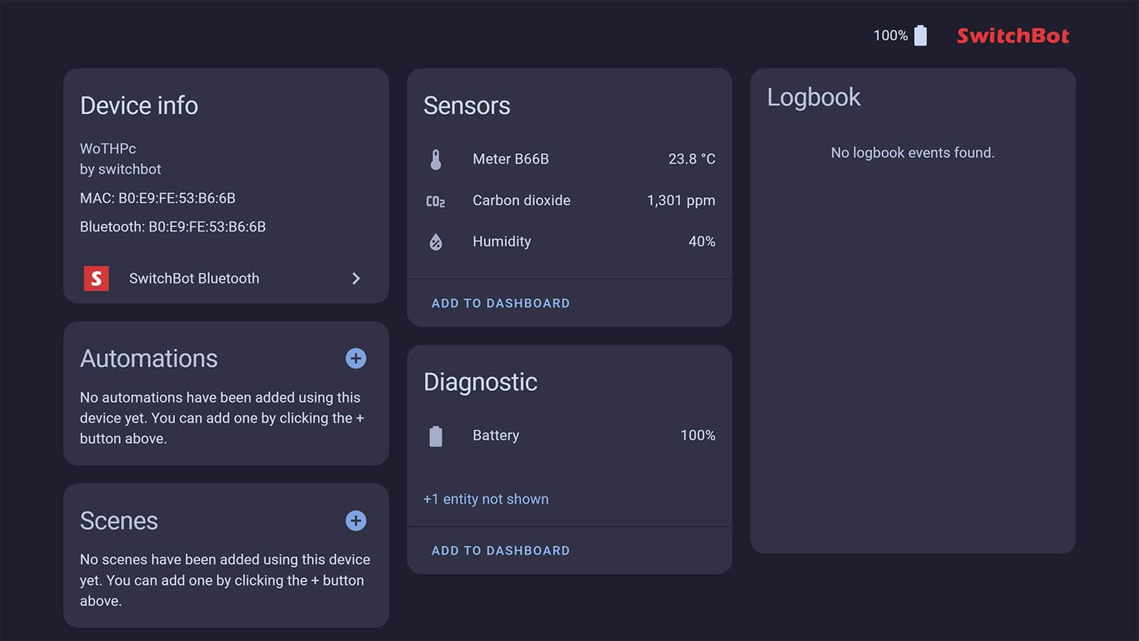
Task: Click the thermometer icon for Meter B66B
Action: [436, 159]
